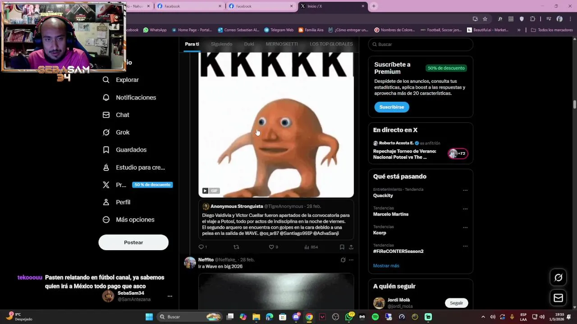Repost the orange creature GIF post
The height and width of the screenshot is (324, 577).
point(236,247)
